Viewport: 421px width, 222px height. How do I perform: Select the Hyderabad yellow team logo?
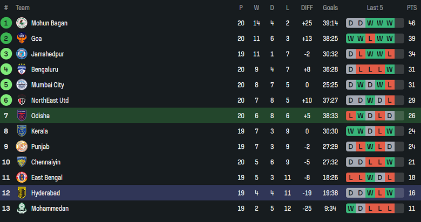(x=22, y=193)
